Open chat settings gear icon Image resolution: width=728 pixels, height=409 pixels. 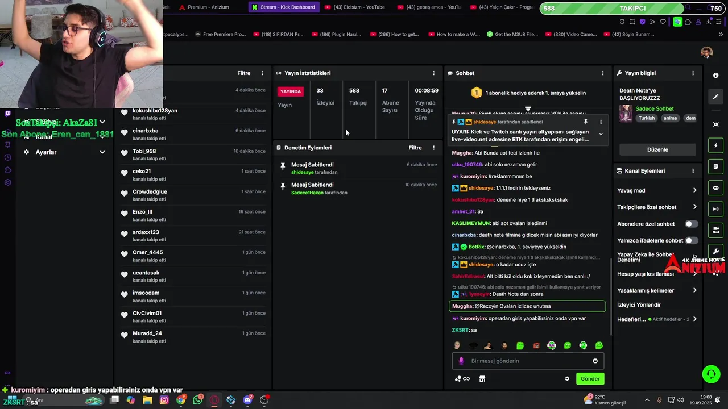(567, 379)
